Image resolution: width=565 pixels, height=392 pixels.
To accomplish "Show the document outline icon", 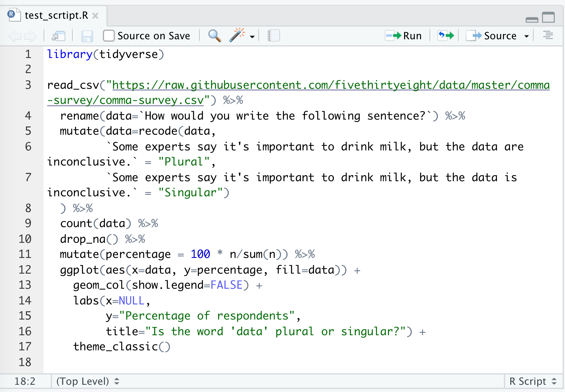I will coord(548,36).
